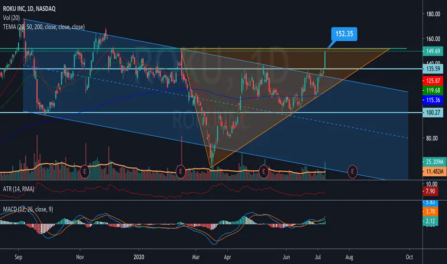Click the 10.00 ATR axis label
447x264 pixels.
pyautogui.click(x=432, y=183)
